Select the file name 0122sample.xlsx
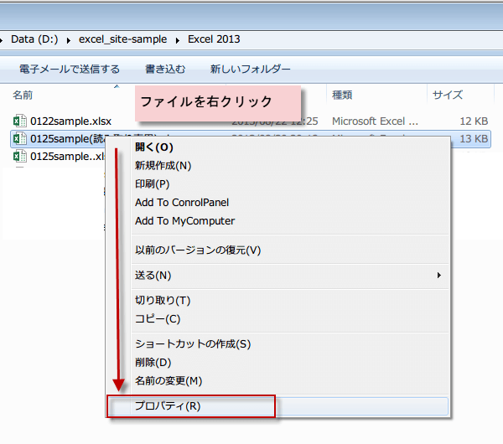The width and height of the screenshot is (503, 444). [70, 121]
